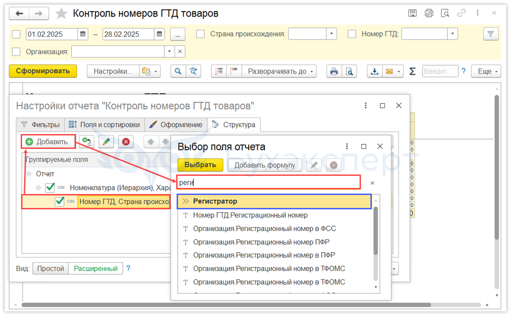Click the search field containing 'реги'
The width and height of the screenshot is (511, 316).
tap(268, 182)
